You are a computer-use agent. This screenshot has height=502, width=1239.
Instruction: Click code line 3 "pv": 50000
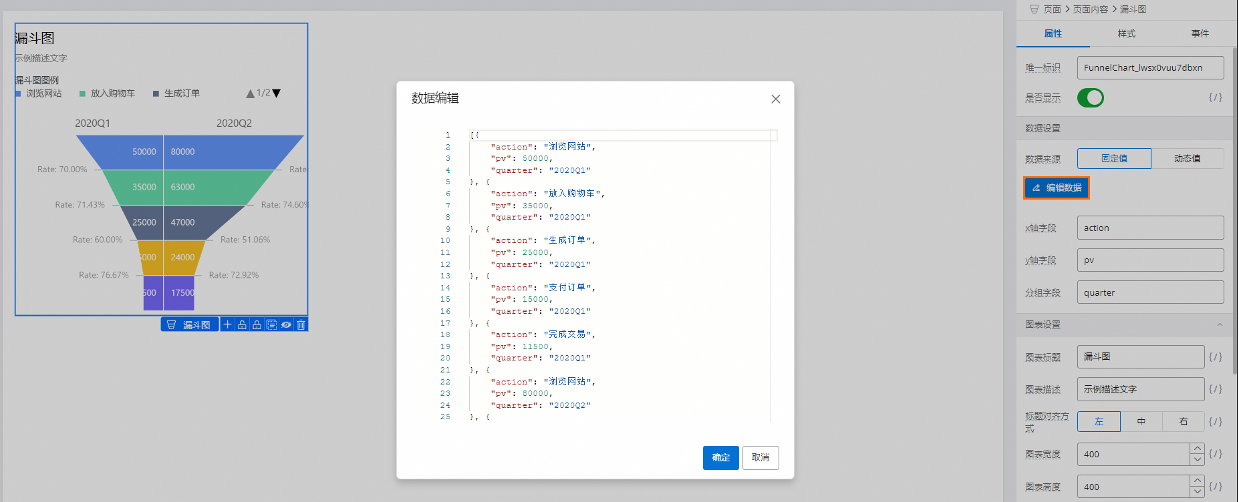click(x=521, y=158)
